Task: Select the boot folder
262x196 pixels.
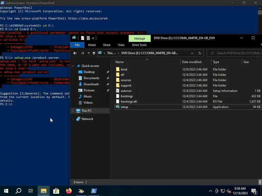Action: (x=124, y=69)
